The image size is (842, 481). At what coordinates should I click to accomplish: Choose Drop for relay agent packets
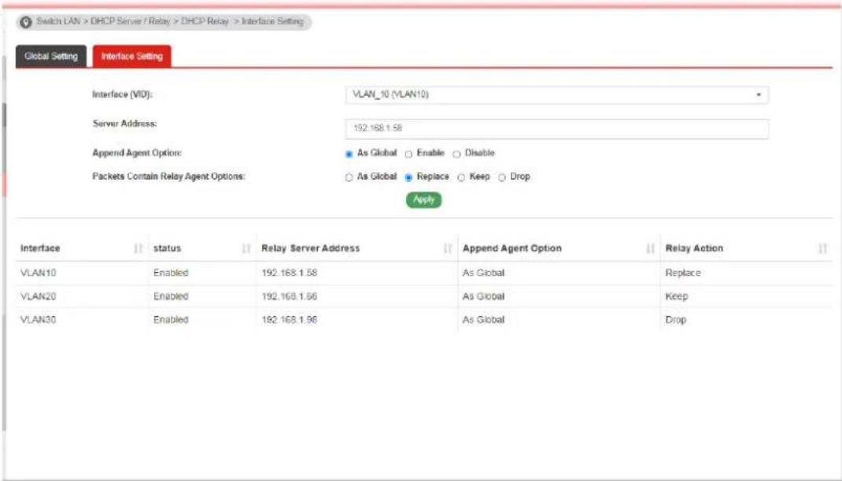click(x=502, y=178)
